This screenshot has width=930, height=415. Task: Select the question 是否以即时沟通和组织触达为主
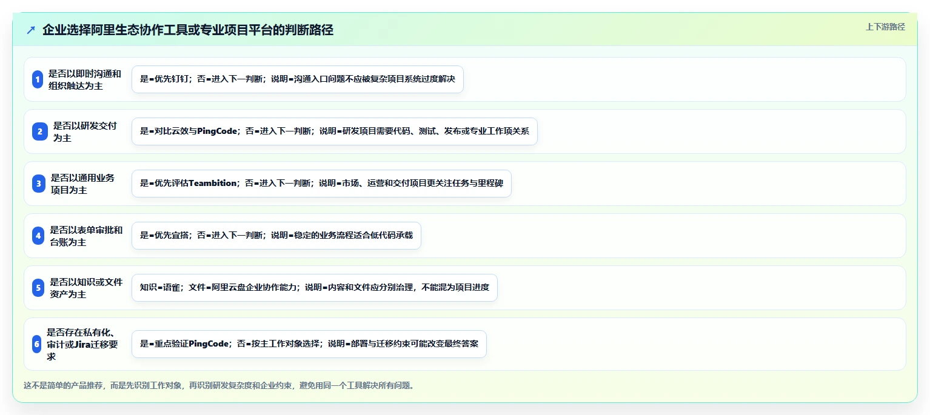(x=85, y=79)
